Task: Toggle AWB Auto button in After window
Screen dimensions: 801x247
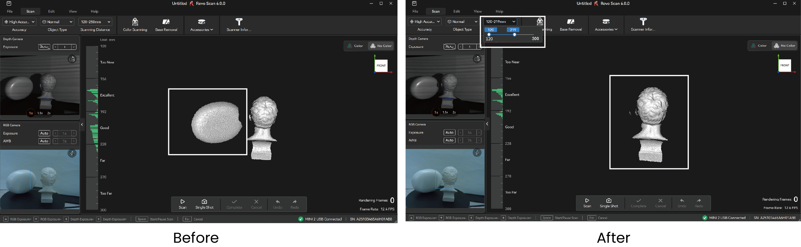Action: pyautogui.click(x=449, y=141)
